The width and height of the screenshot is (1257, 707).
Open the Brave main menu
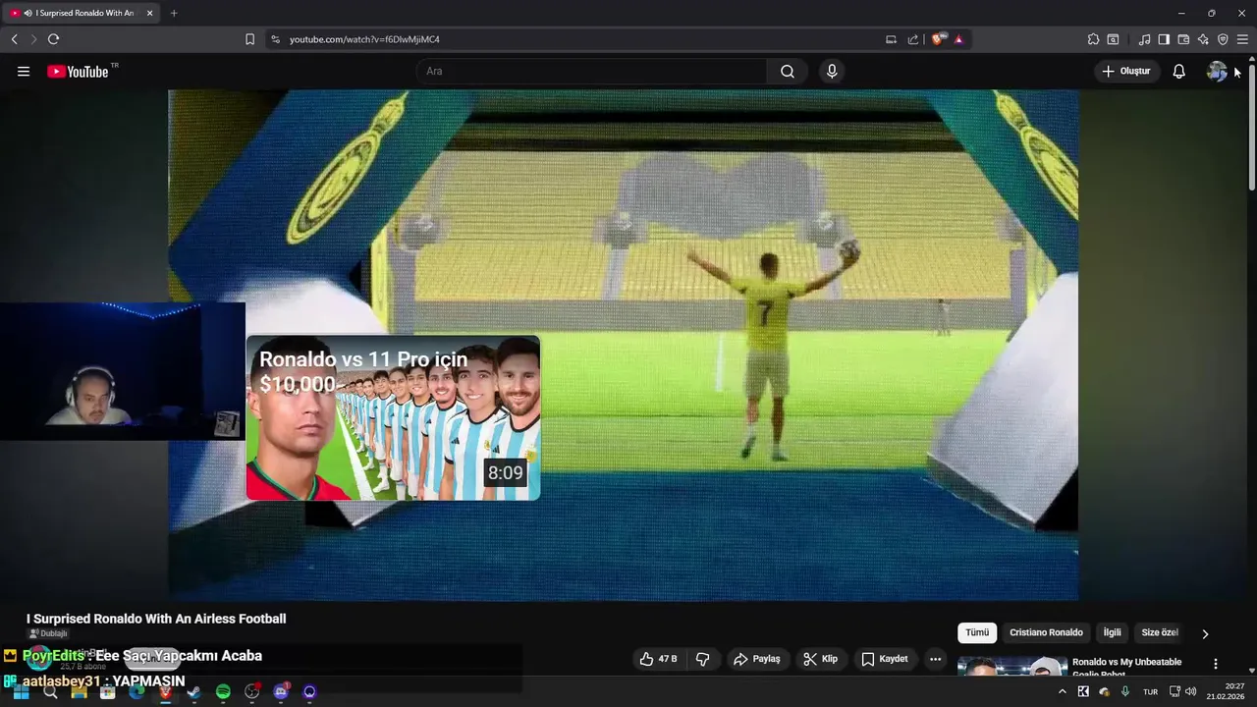1242,39
